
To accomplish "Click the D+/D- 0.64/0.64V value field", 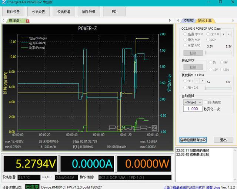I will [67, 177].
